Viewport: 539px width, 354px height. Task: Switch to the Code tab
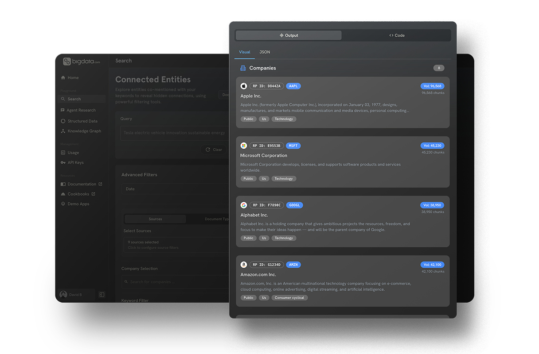pos(397,35)
